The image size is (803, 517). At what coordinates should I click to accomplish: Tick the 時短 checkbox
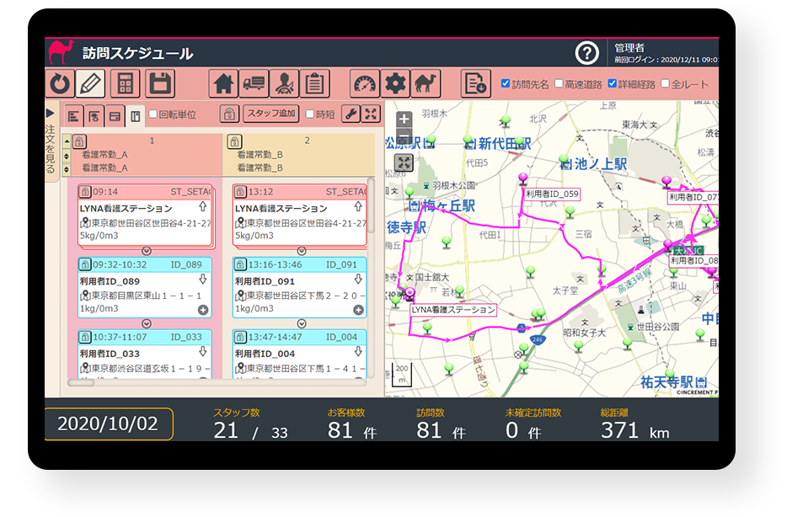(310, 114)
